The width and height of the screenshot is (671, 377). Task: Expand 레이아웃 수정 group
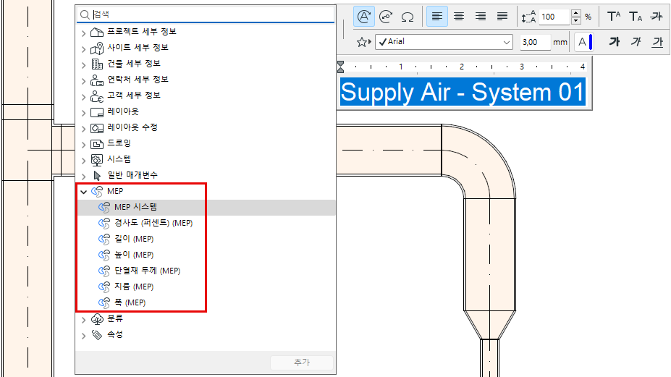[83, 128]
